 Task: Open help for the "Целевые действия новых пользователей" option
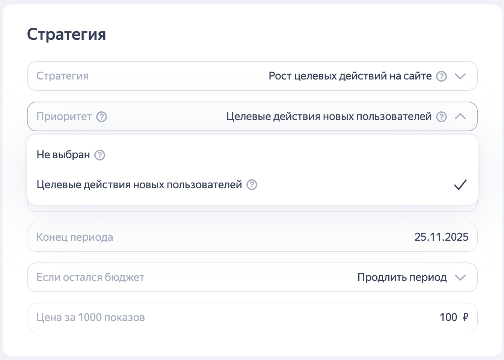(252, 185)
